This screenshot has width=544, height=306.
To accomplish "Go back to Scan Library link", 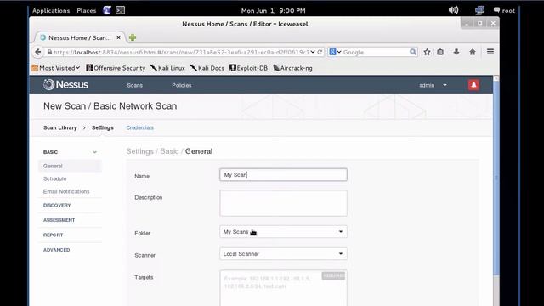I will click(x=60, y=127).
